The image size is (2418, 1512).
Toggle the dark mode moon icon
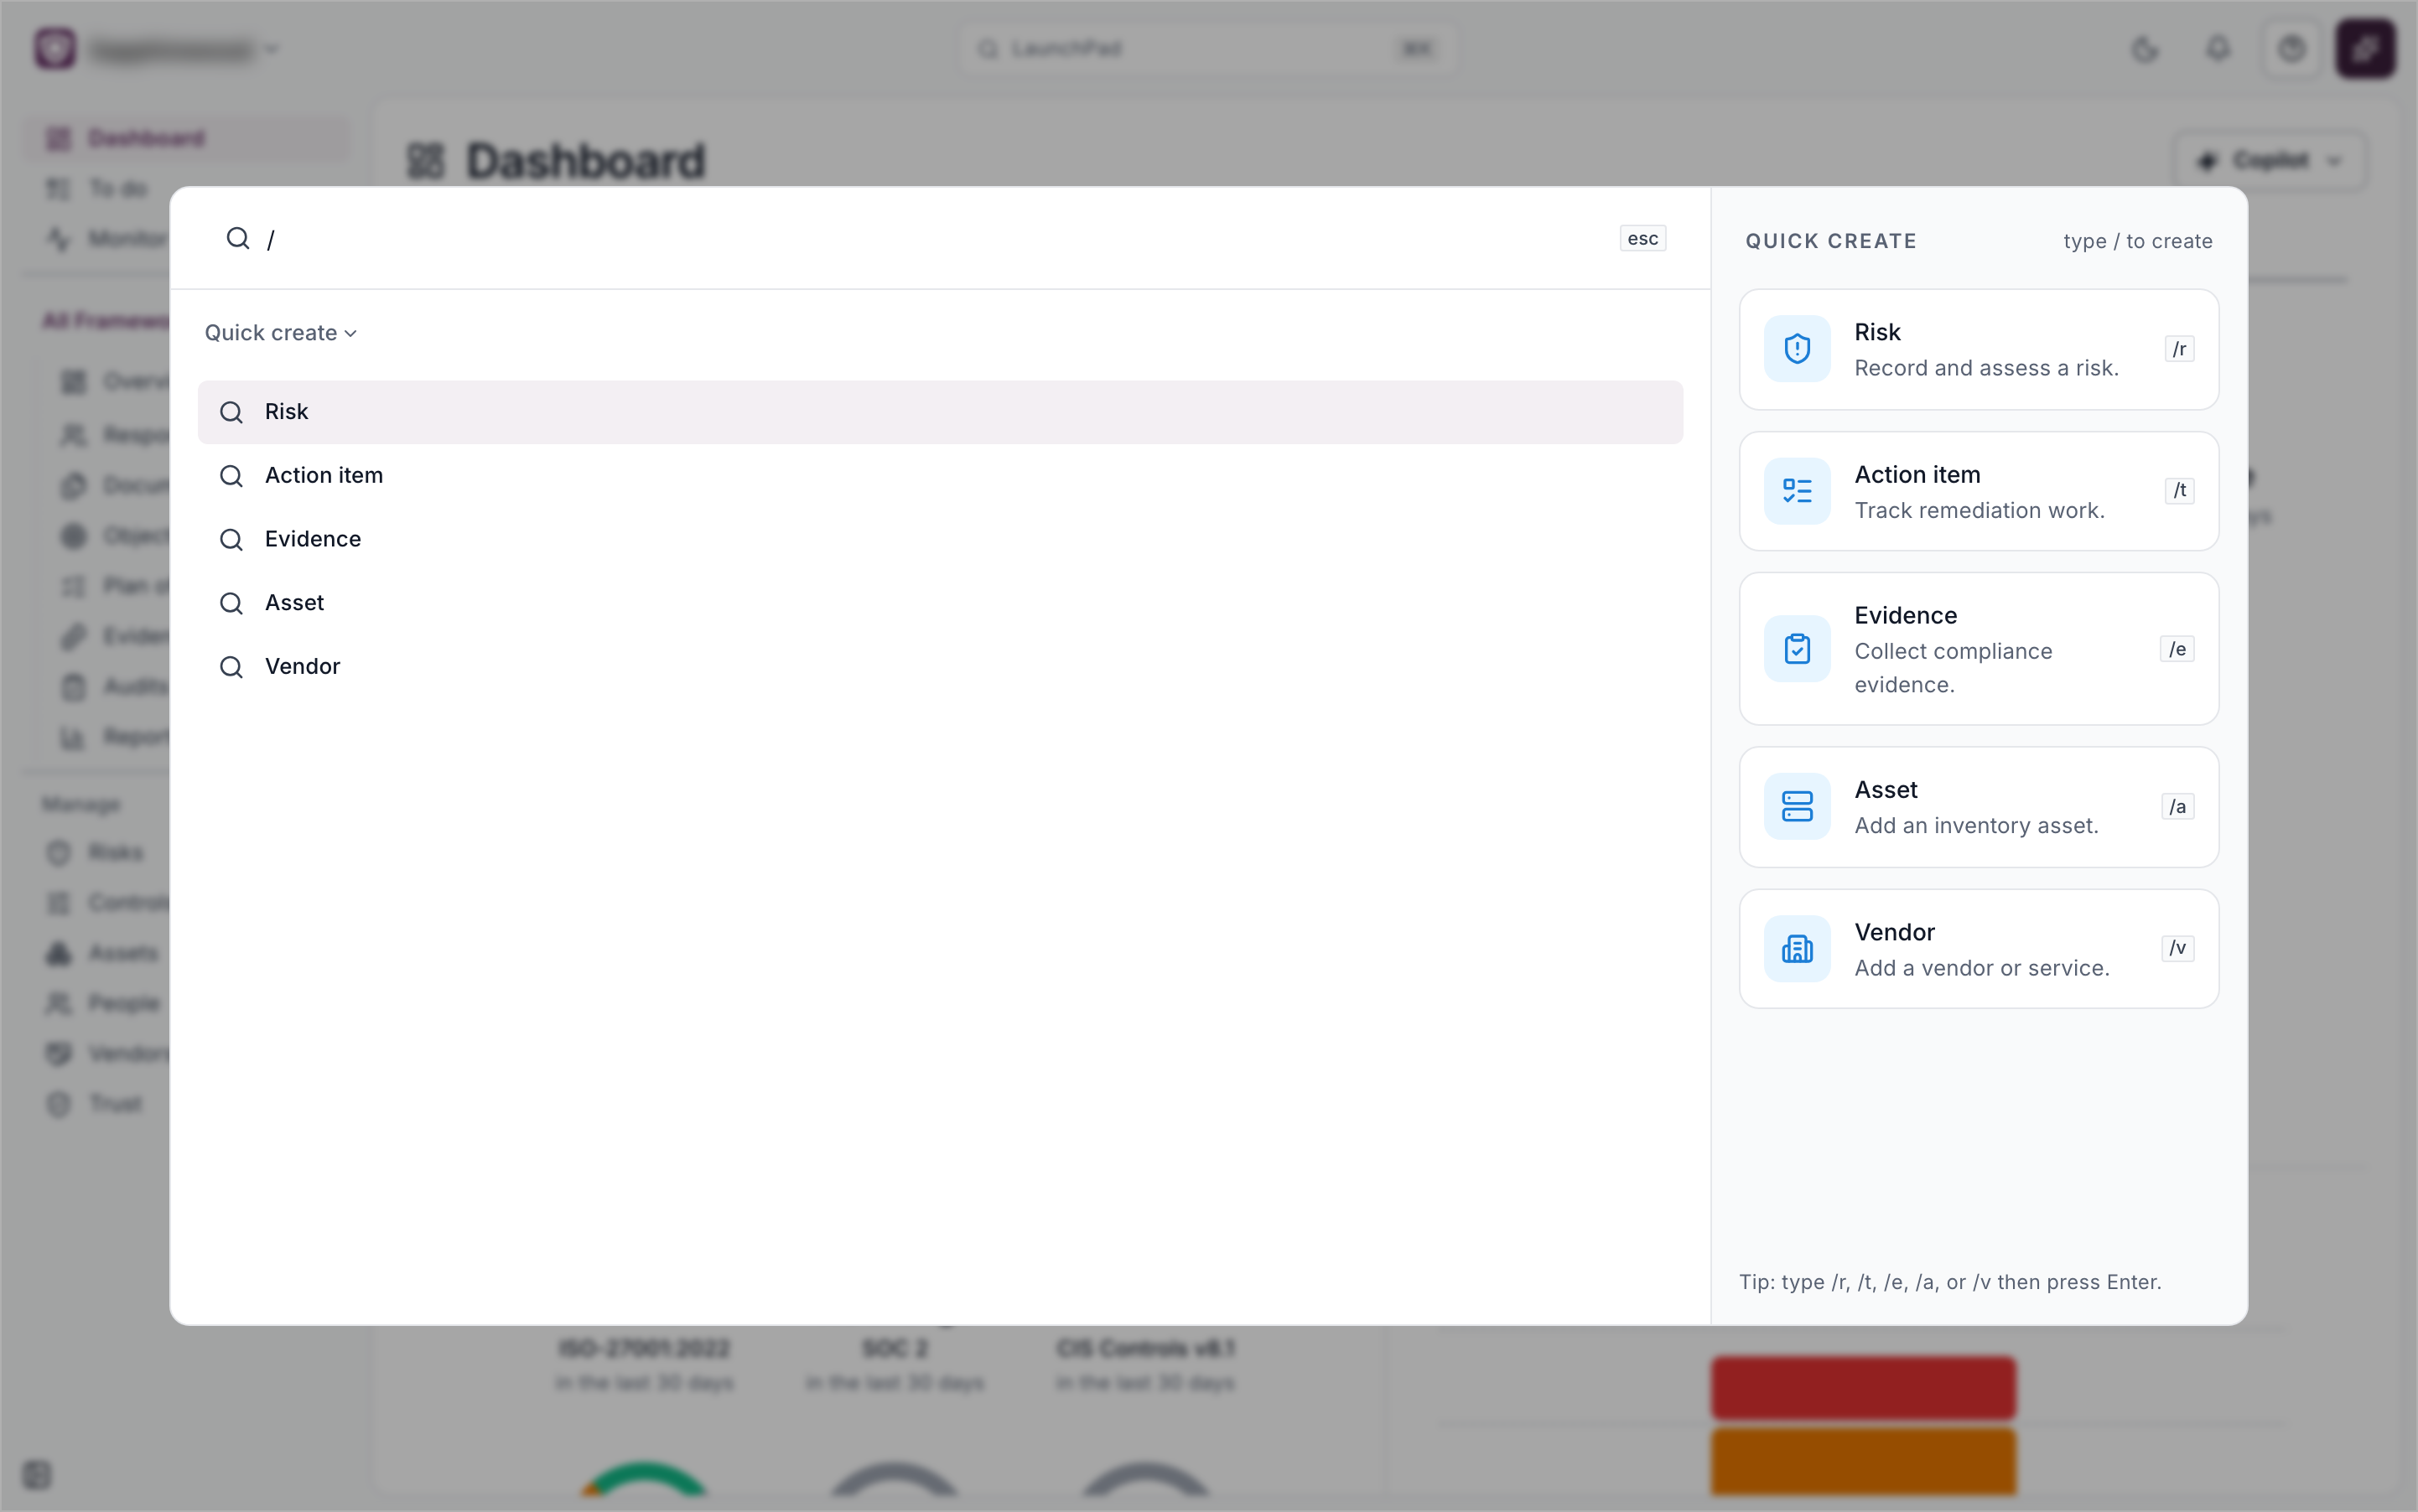2144,49
